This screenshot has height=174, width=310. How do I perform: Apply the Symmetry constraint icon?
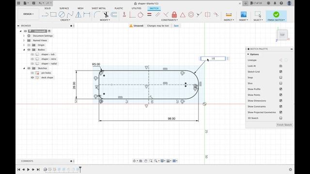pos(208,14)
